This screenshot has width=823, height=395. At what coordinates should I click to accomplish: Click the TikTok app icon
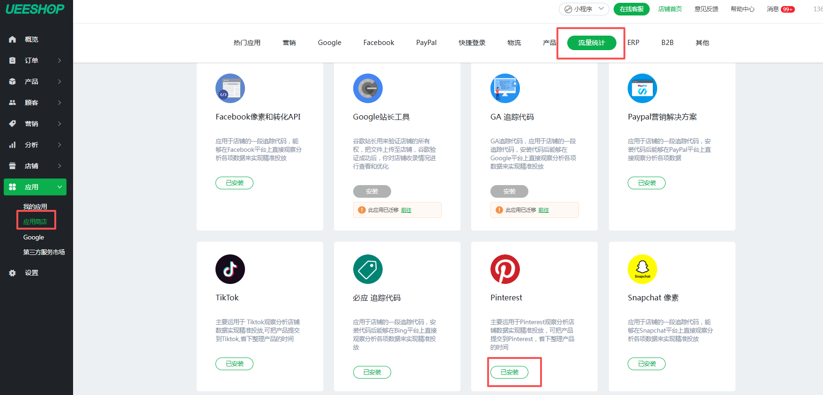(x=230, y=269)
